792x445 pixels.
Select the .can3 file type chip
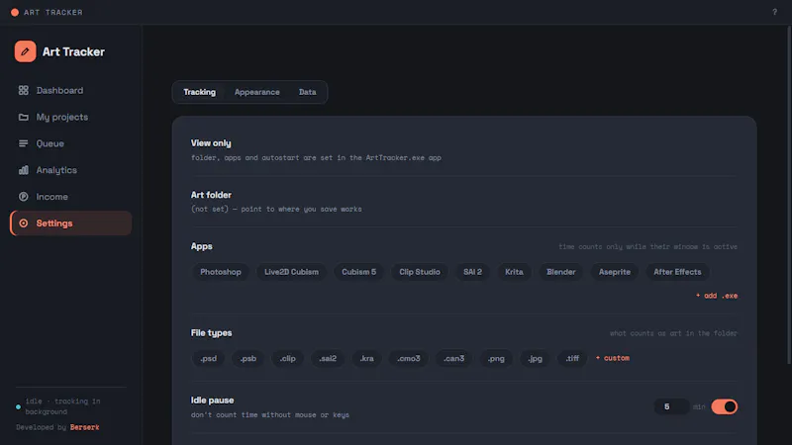pyautogui.click(x=453, y=359)
